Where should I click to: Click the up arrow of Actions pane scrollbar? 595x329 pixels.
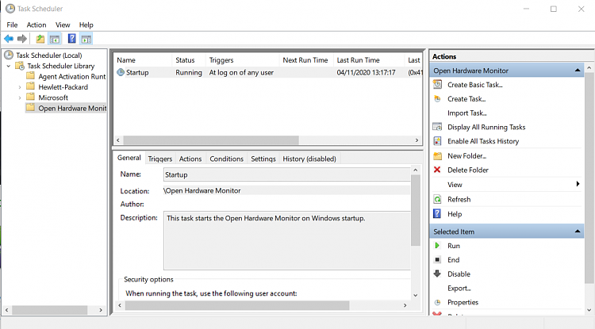pyautogui.click(x=589, y=68)
